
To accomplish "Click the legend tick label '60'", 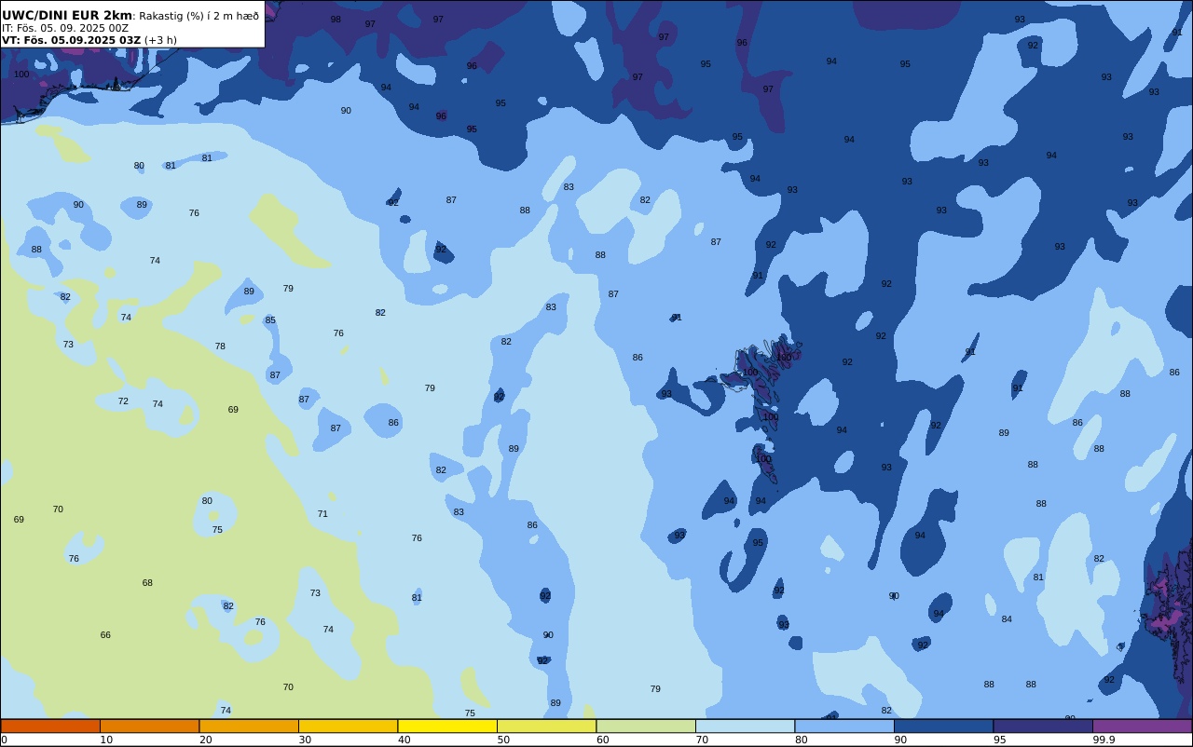I will pos(603,740).
